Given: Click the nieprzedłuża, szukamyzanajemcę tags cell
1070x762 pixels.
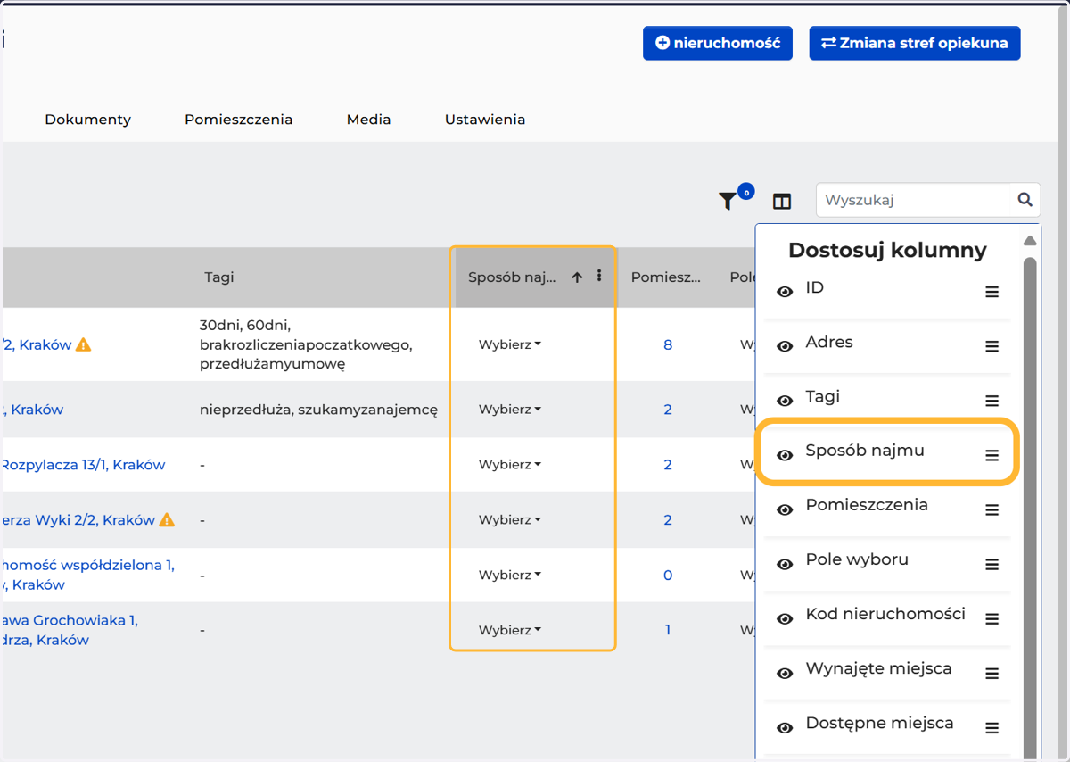Looking at the screenshot, I should pos(319,410).
